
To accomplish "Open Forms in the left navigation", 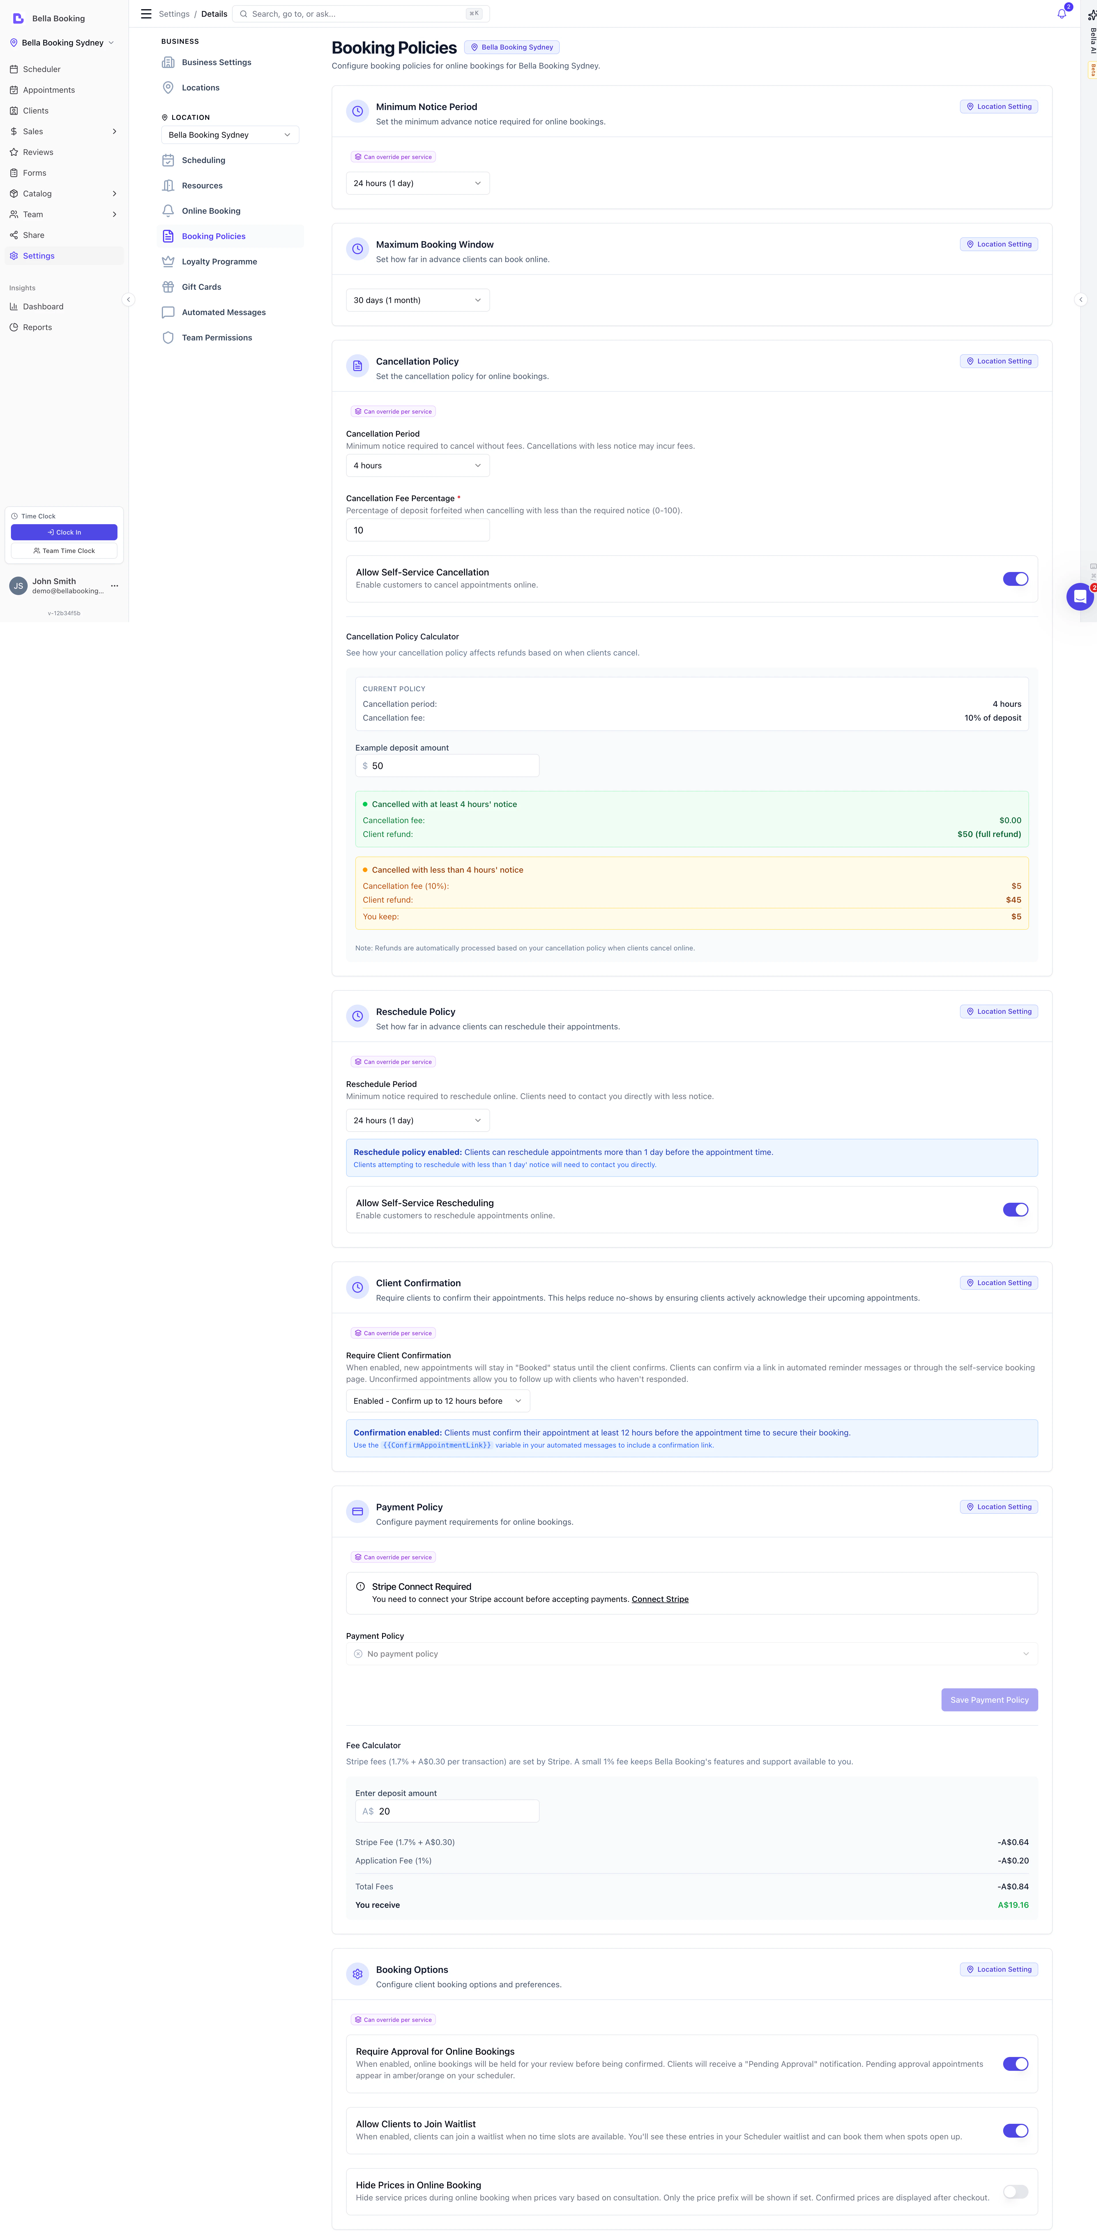I will [x=64, y=173].
